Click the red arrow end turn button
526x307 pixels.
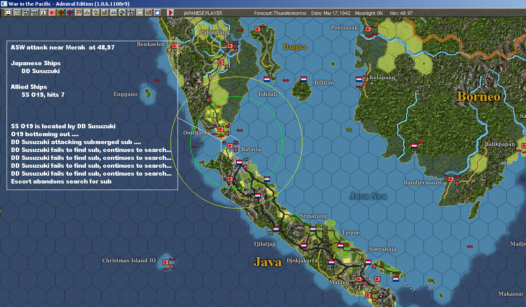pos(170,13)
